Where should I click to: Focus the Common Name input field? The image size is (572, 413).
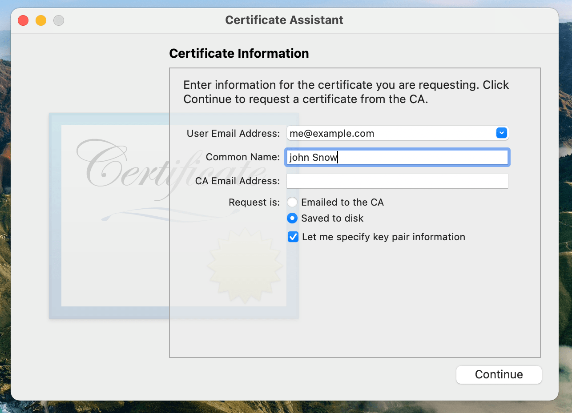coord(397,157)
